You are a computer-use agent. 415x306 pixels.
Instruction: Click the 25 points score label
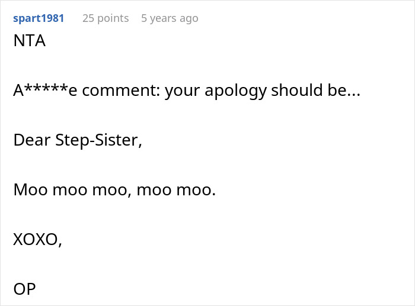coord(106,18)
